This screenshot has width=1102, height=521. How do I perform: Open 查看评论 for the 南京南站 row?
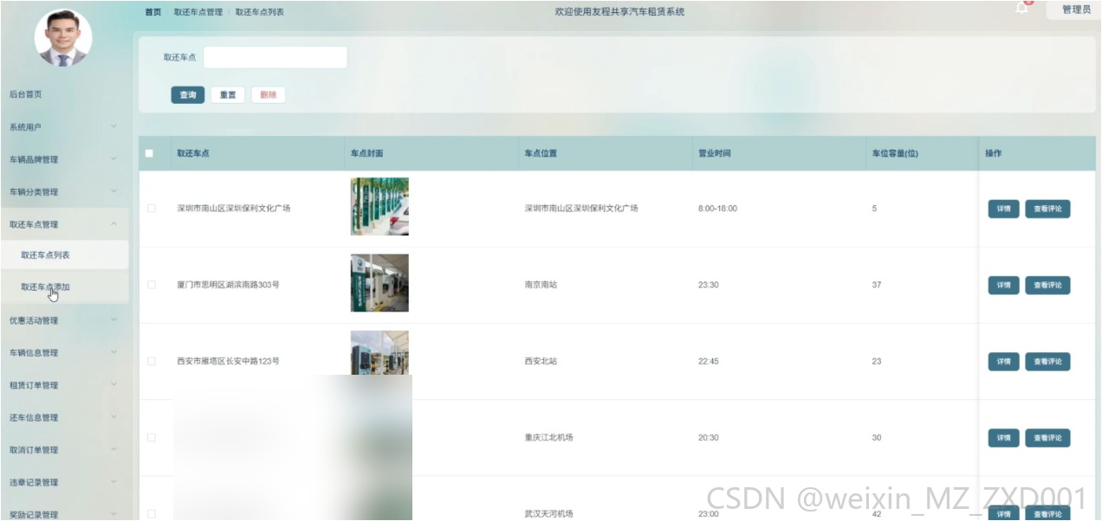point(1047,285)
